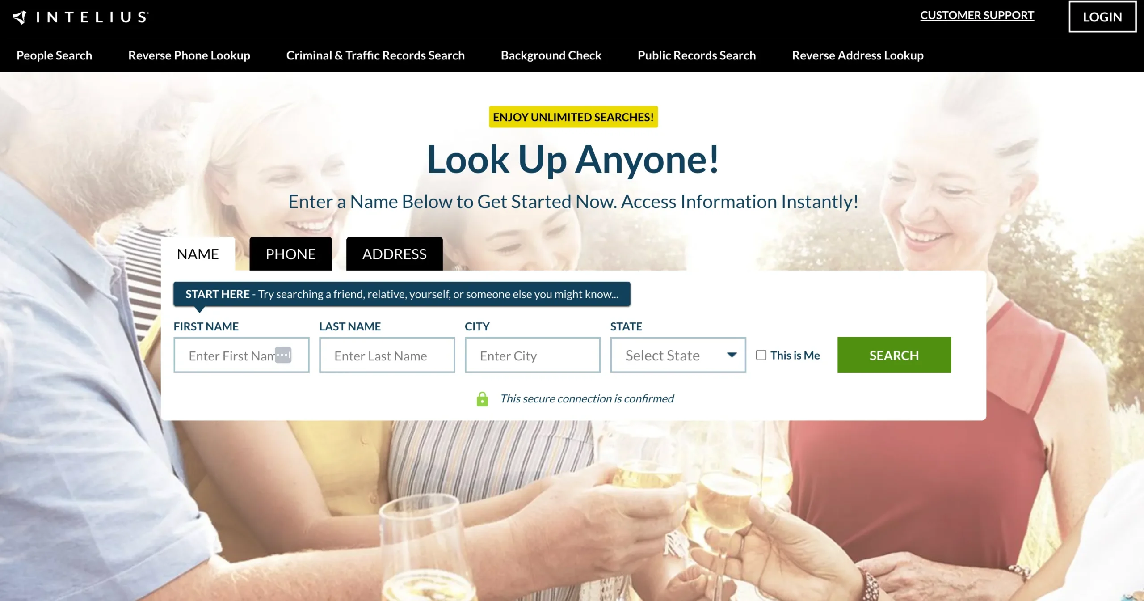Switch to the PHONE search tab
The width and height of the screenshot is (1144, 601).
(x=290, y=254)
